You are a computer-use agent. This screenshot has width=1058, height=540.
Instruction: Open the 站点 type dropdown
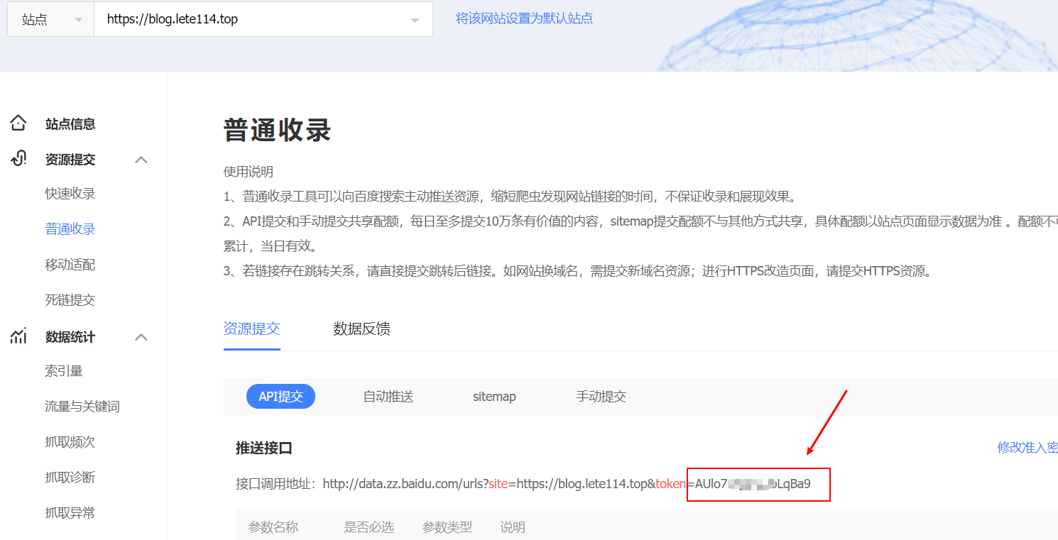pos(50,20)
